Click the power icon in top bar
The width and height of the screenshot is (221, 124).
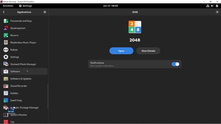pos(217,6)
